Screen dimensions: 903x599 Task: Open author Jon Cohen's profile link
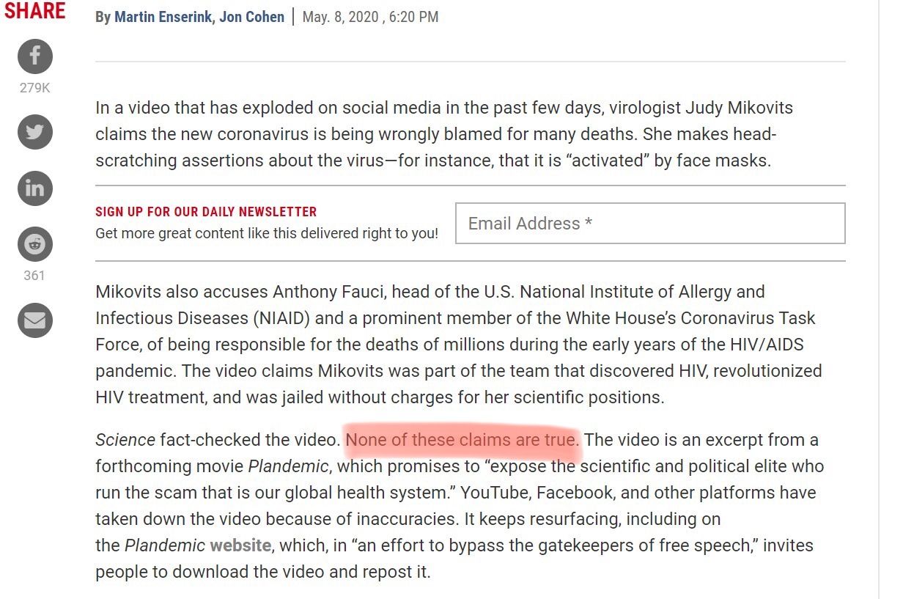pyautogui.click(x=251, y=16)
